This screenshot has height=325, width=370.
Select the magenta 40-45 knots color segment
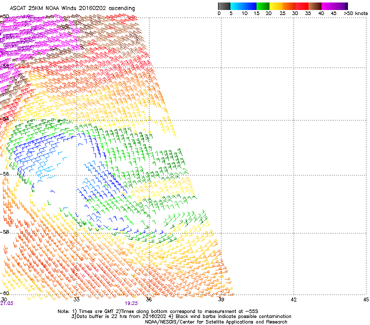tap(328, 6)
